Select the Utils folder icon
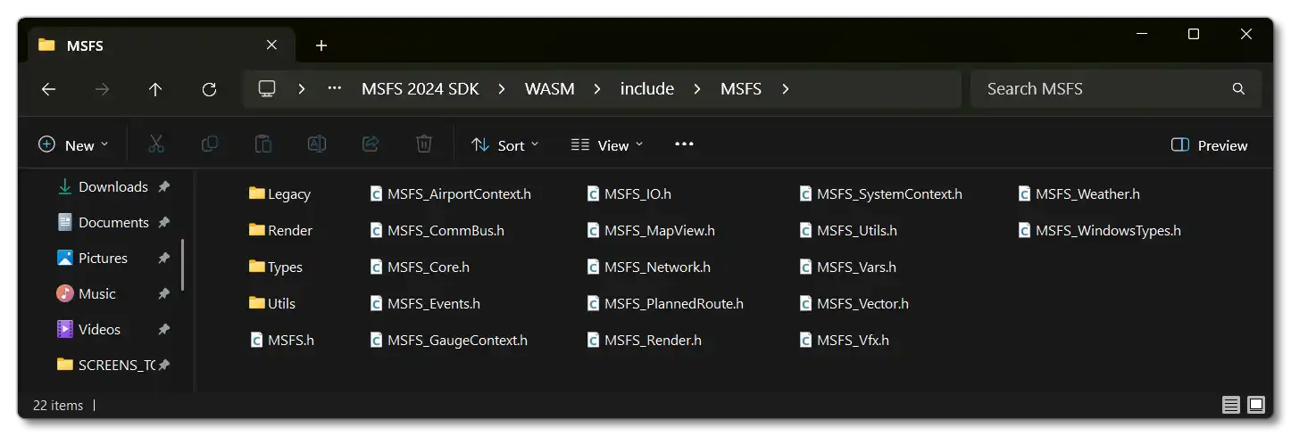 tap(257, 303)
